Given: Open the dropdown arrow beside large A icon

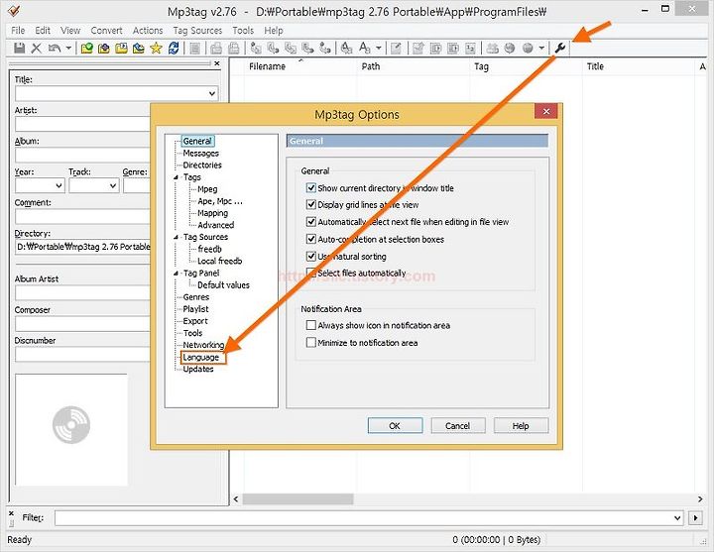Looking at the screenshot, I should tap(379, 48).
